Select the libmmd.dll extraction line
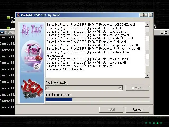The height and width of the screenshot is (127, 169). point(86,62)
